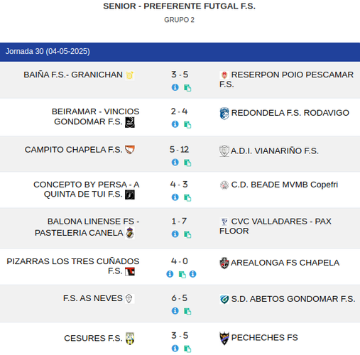Open match report icon for Beiramar vs Redondela
The height and width of the screenshot is (355, 360).
click(x=187, y=124)
